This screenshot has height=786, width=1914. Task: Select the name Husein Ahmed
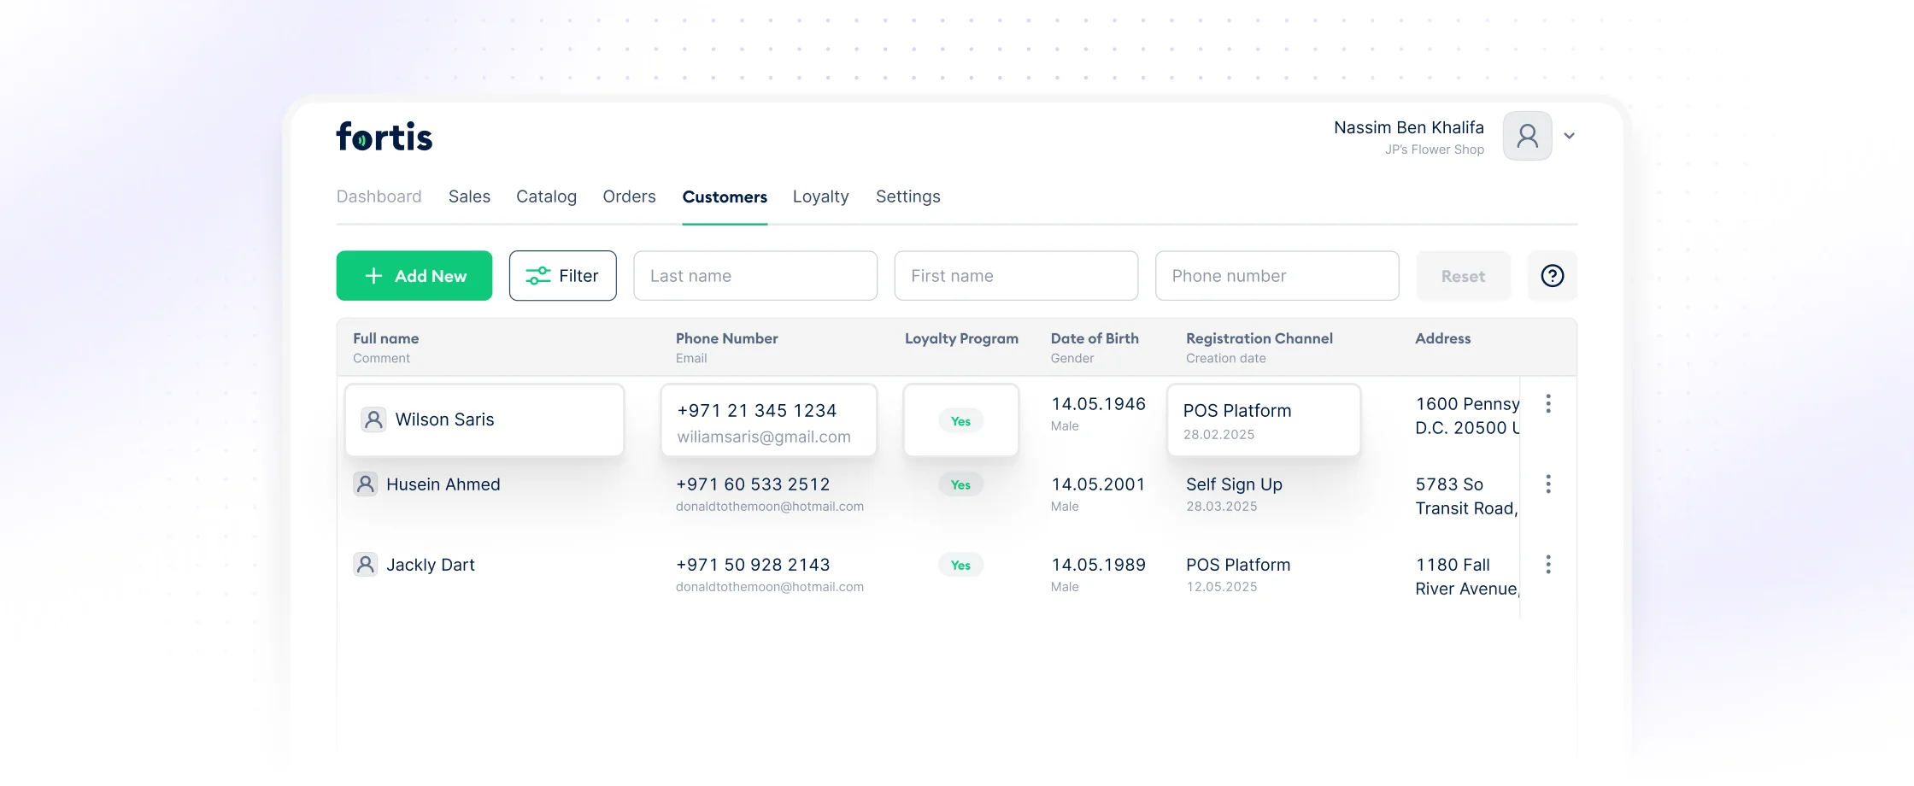(x=443, y=484)
